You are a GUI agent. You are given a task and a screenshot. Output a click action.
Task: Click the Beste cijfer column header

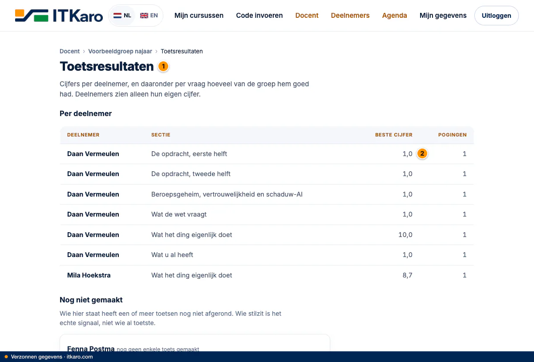[x=394, y=135]
